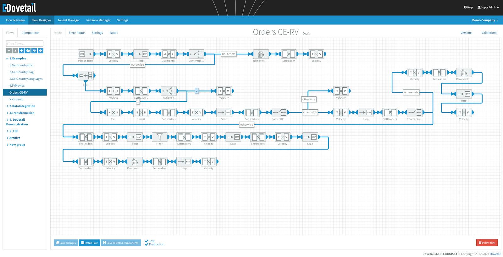The width and height of the screenshot is (503, 257).
Task: Select the Xslt node
Action: click(113, 112)
